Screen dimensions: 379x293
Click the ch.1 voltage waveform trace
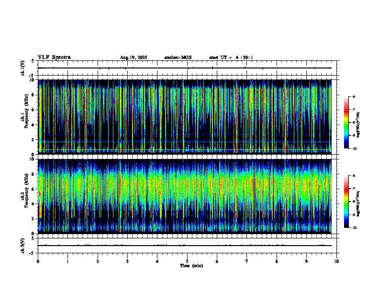185,68
